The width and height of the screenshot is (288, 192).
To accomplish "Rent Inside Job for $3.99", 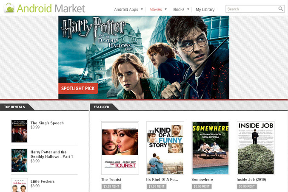I will coord(247,186).
